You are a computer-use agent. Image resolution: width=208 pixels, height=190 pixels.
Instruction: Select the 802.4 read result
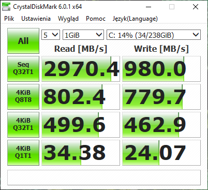pos(81,97)
